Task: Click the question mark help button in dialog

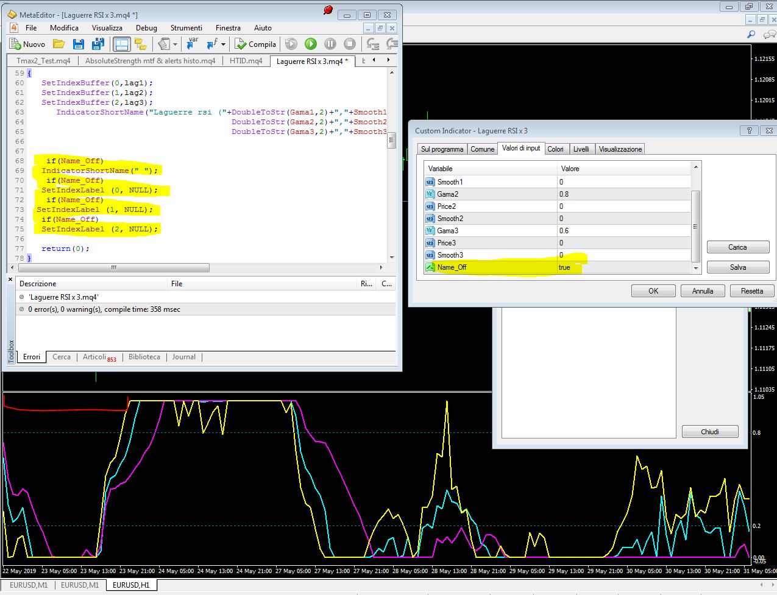Action: click(749, 130)
